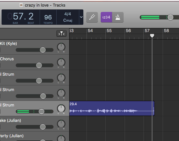The height and width of the screenshot is (141, 179).
Task: Click the Kit (Kyle) track pan knob
Action: pos(61,47)
